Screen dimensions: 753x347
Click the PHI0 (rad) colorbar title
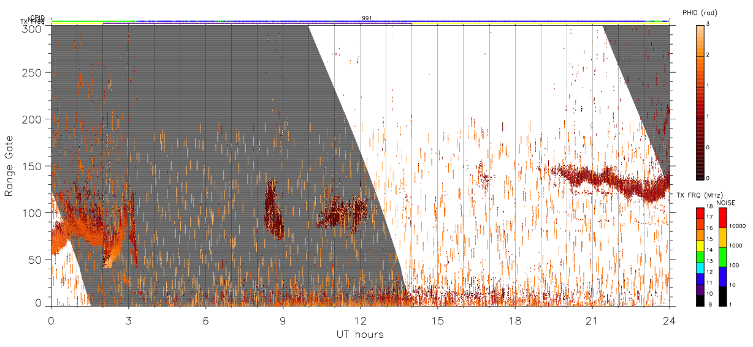[700, 12]
